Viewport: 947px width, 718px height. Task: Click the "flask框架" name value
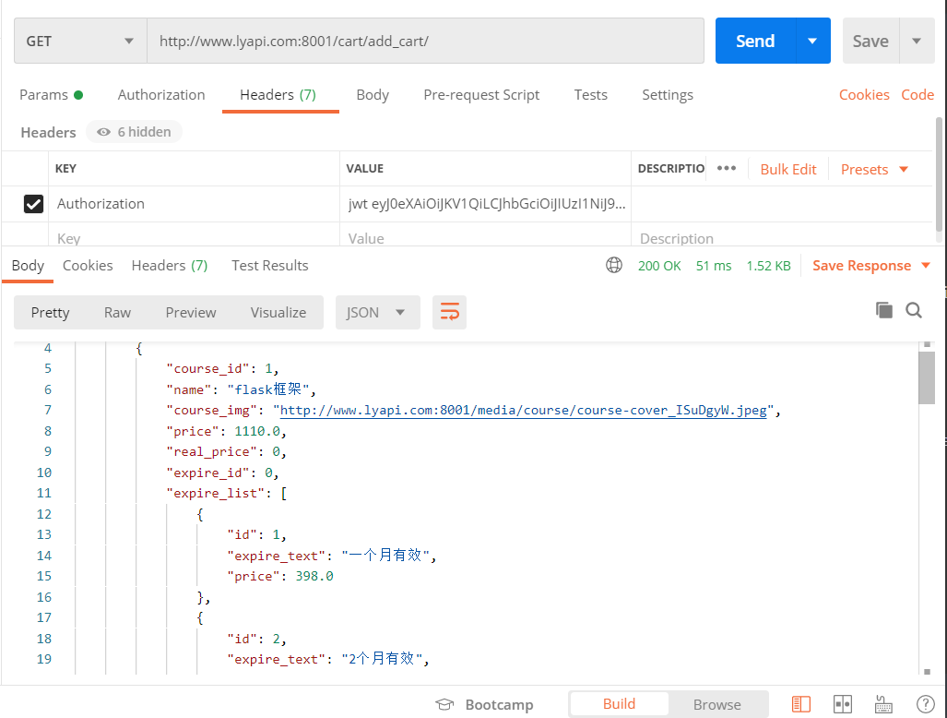pos(268,389)
